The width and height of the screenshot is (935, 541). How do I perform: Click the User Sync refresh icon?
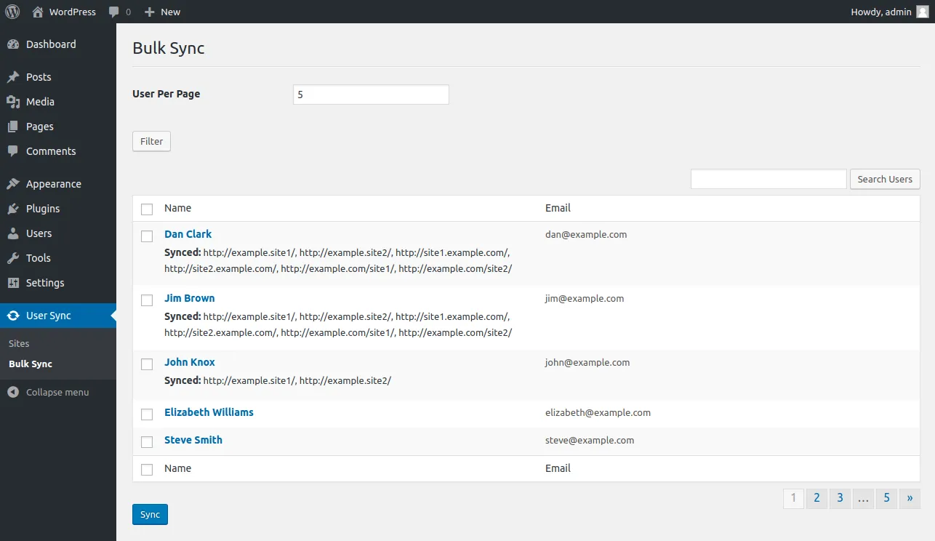(13, 316)
